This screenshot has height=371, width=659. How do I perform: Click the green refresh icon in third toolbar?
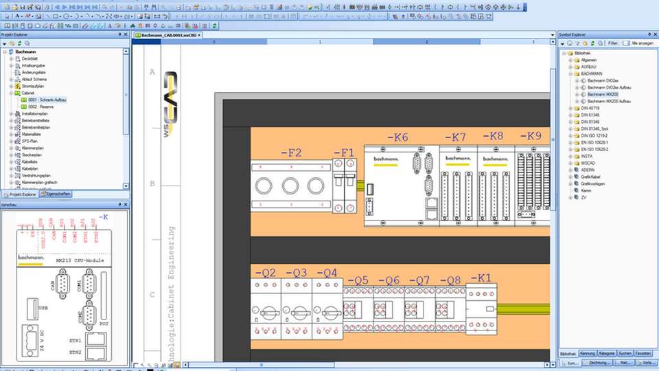tap(214, 25)
